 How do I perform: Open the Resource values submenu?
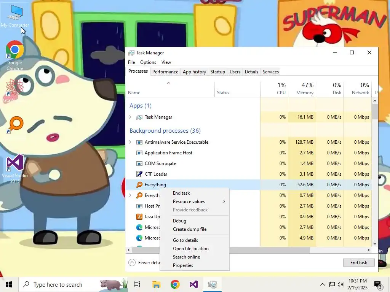click(195, 202)
